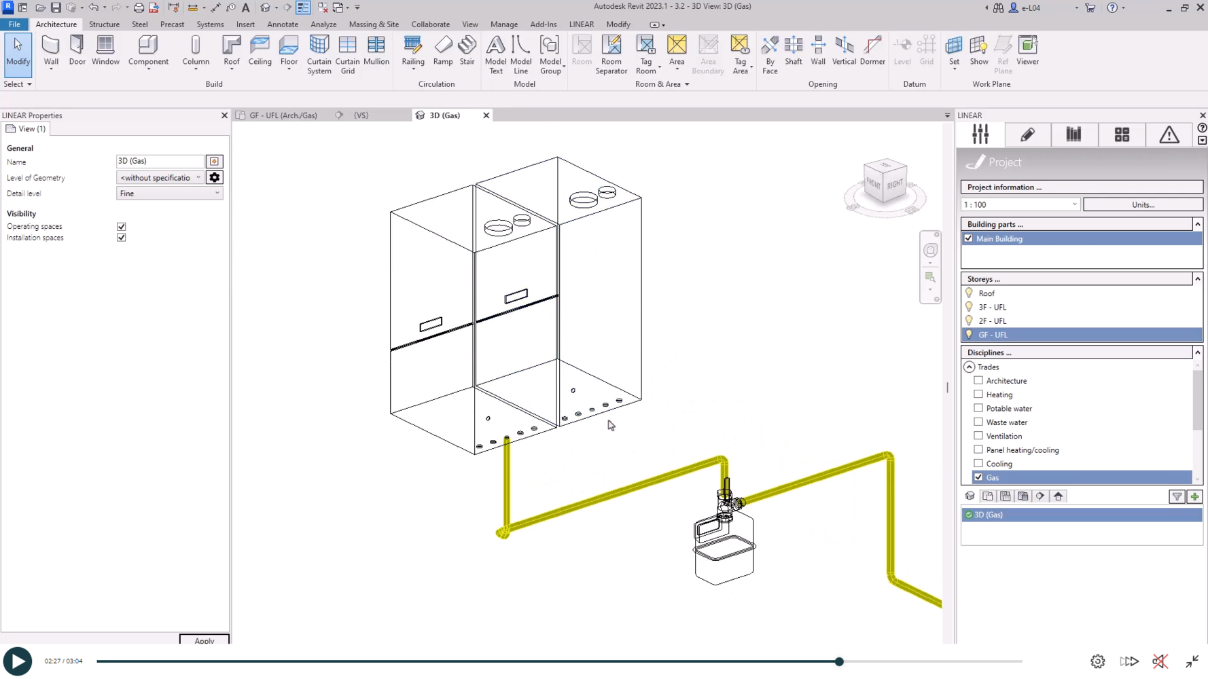1208x679 pixels.
Task: Click the Model Text tool
Action: tap(495, 54)
